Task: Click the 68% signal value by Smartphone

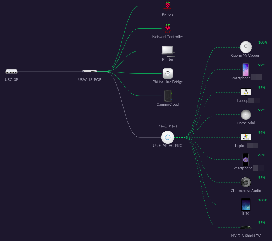Action: (262, 155)
